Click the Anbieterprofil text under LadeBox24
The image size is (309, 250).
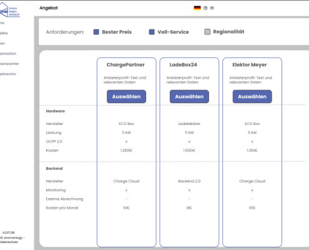point(188,80)
